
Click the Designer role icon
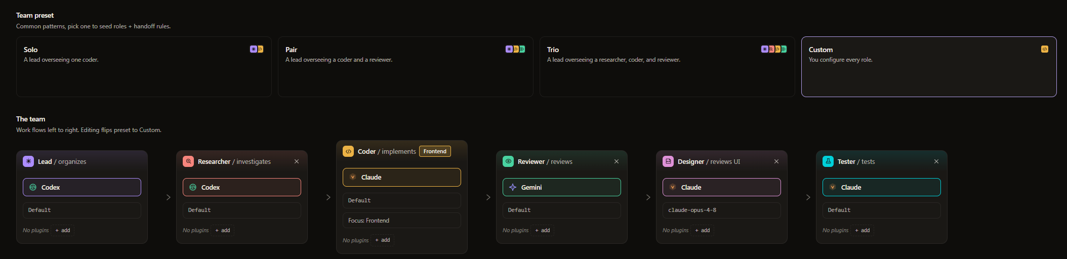coord(668,161)
